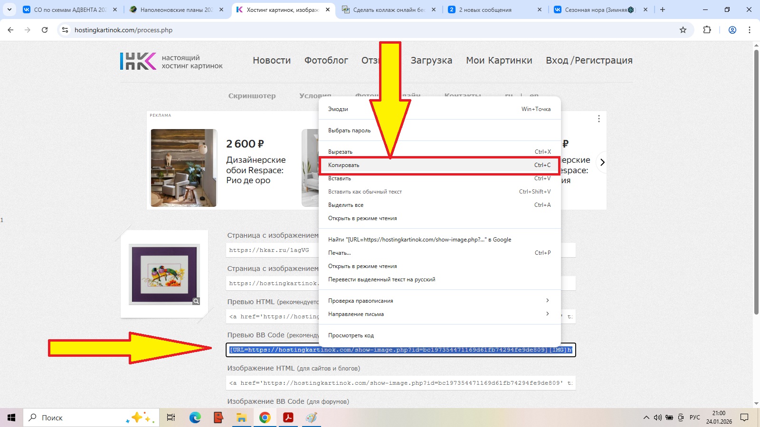Switch the РУС input language indicator
760x427 pixels.
click(x=695, y=418)
